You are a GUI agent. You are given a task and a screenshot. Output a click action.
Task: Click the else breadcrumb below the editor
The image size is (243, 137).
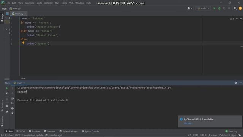pyautogui.click(x=24, y=78)
